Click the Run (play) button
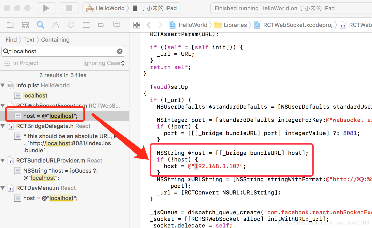Screen dimensions: 372x228 pos(46,8)
